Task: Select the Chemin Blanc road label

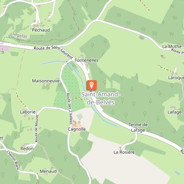Action: click(13, 160)
